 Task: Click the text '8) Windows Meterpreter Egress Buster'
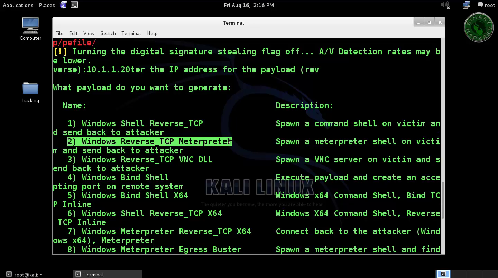pyautogui.click(x=154, y=249)
